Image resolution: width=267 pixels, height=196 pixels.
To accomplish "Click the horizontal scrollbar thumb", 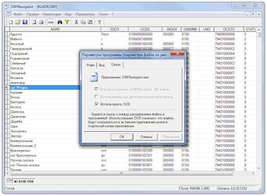I will pyautogui.click(x=122, y=174).
